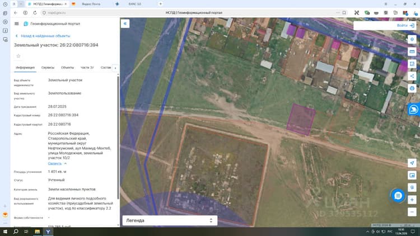Switch to the third browser tab with star icon
Image resolution: width=420 pixels, height=236 pixels.
134,4
